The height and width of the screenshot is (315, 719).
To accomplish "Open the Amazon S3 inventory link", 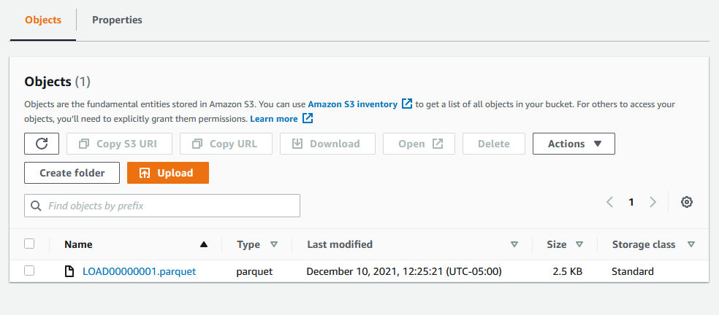I will coord(352,104).
